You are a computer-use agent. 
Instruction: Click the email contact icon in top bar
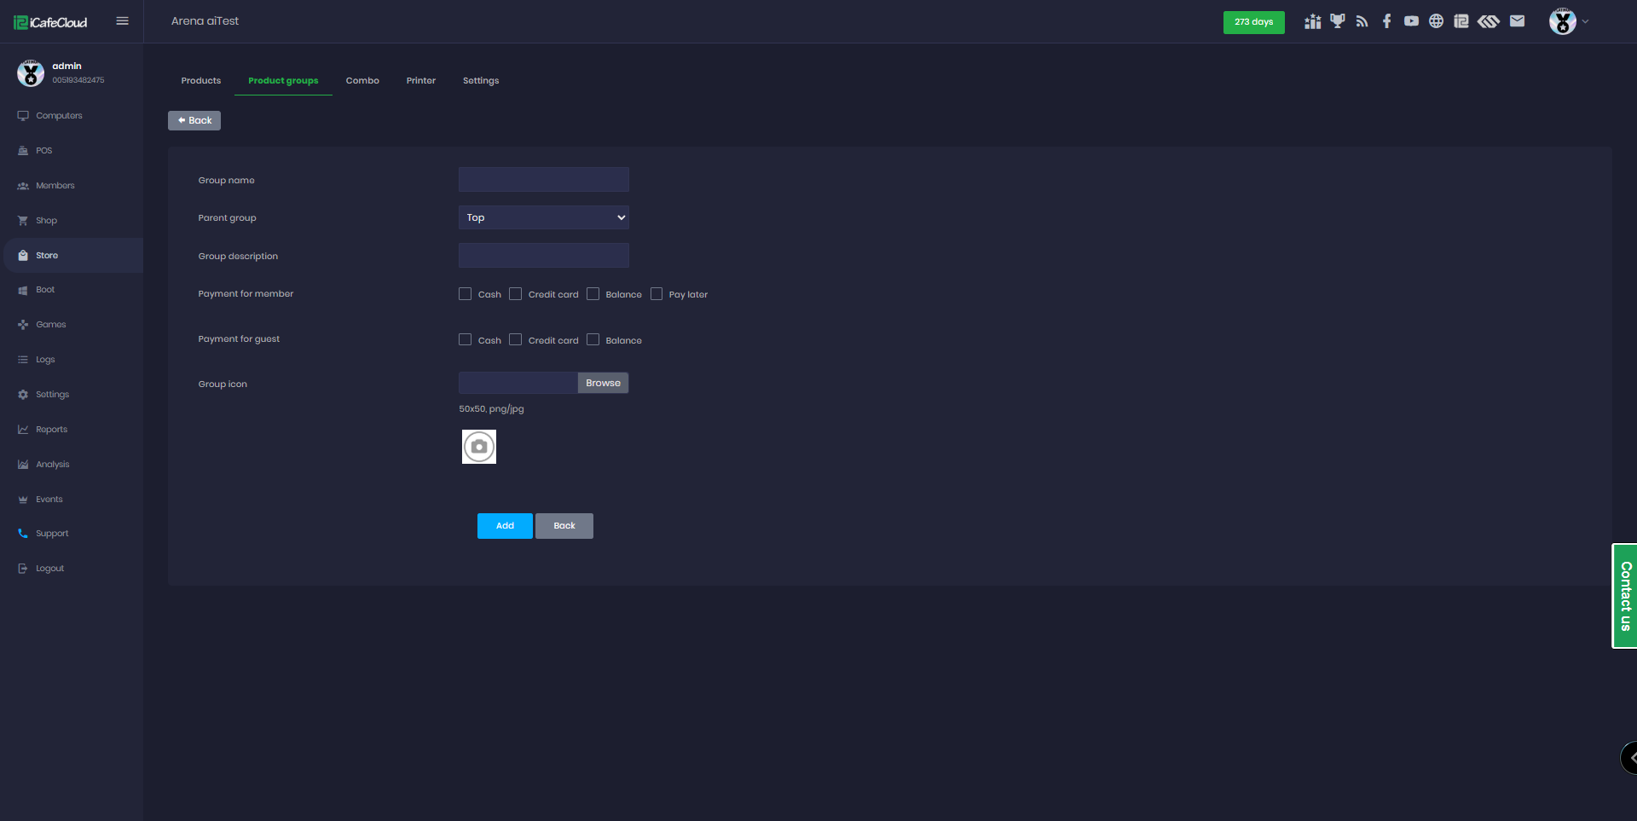click(x=1518, y=21)
